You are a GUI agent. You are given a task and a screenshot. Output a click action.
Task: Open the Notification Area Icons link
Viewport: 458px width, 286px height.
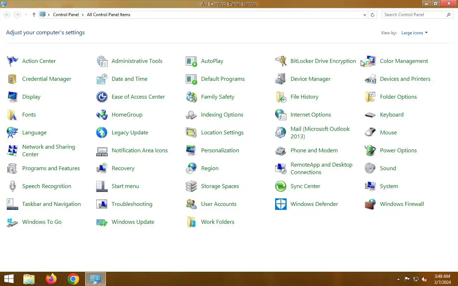tap(140, 151)
